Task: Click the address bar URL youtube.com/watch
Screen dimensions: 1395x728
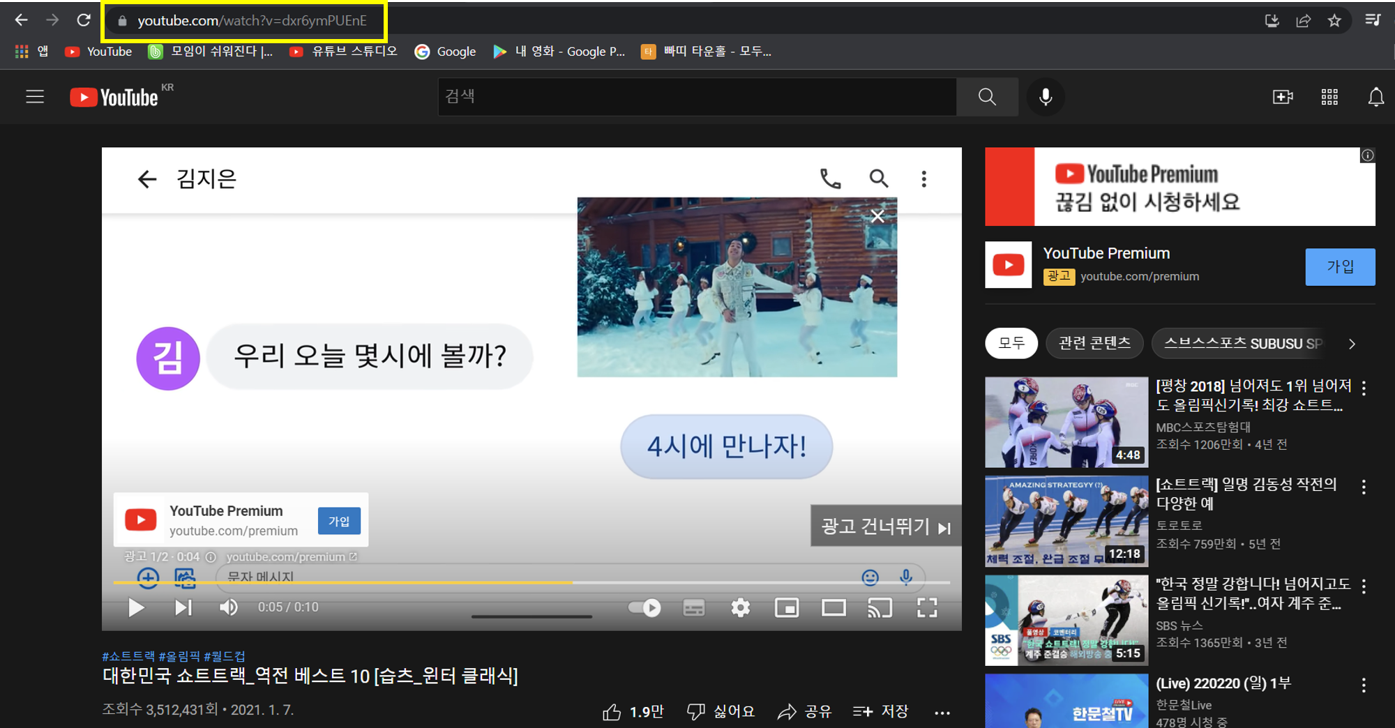Action: [x=252, y=21]
